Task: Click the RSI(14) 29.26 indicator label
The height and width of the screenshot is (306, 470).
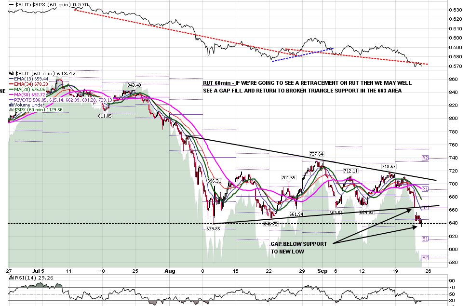Action: (x=23, y=278)
